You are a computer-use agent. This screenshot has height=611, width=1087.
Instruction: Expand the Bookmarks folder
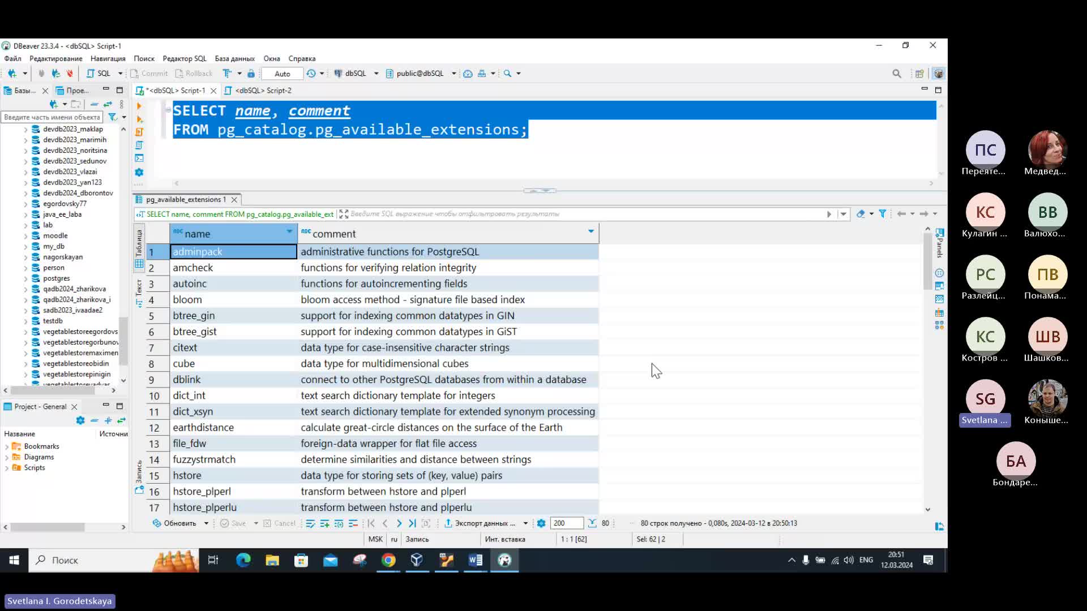click(6, 446)
